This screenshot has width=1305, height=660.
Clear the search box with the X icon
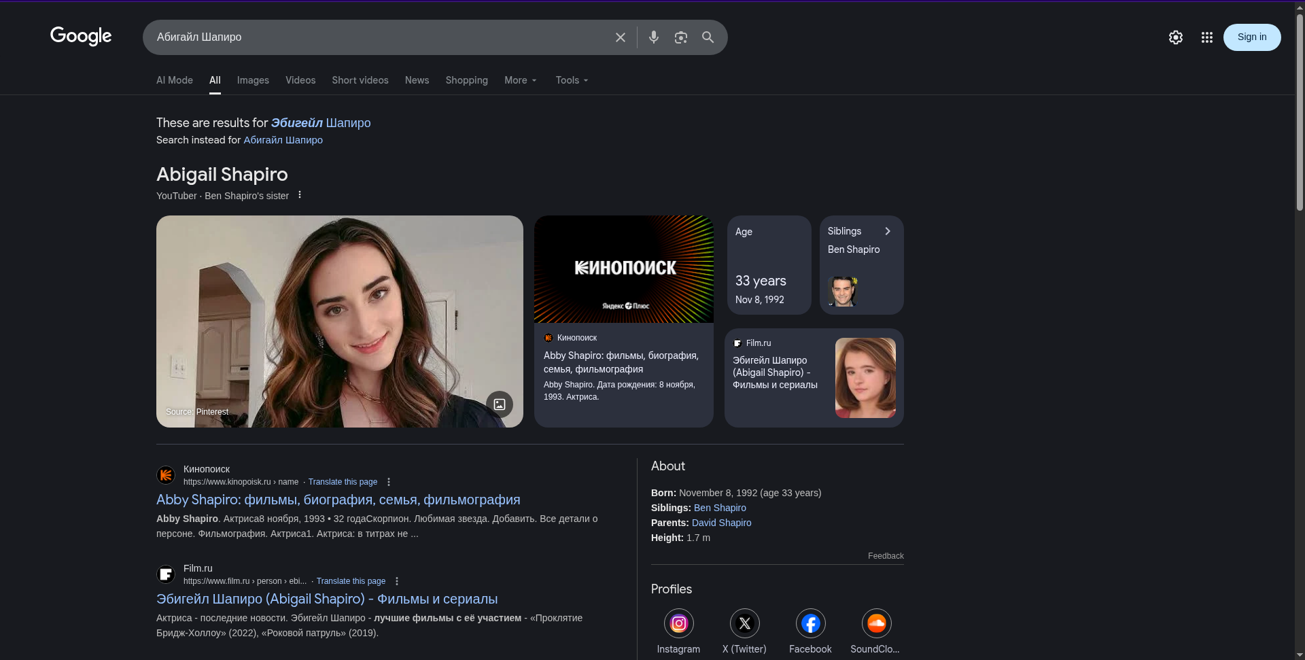pos(620,37)
